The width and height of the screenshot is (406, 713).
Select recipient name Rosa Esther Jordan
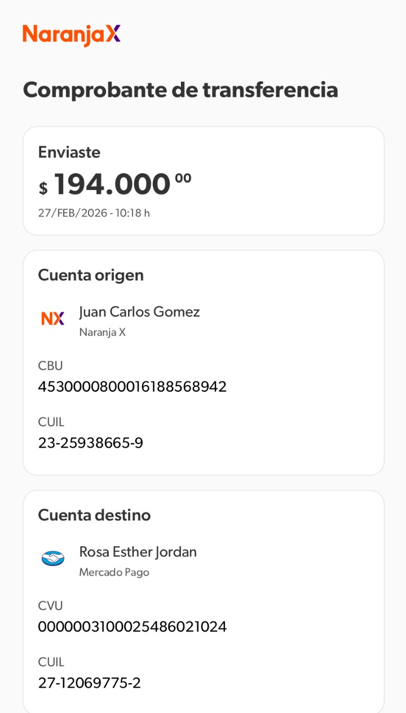(x=138, y=552)
